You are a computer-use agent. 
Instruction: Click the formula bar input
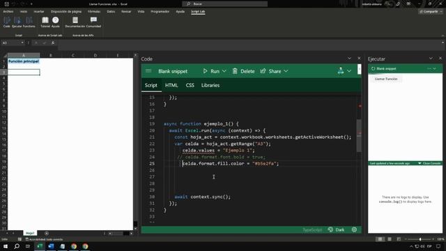pos(250,43)
